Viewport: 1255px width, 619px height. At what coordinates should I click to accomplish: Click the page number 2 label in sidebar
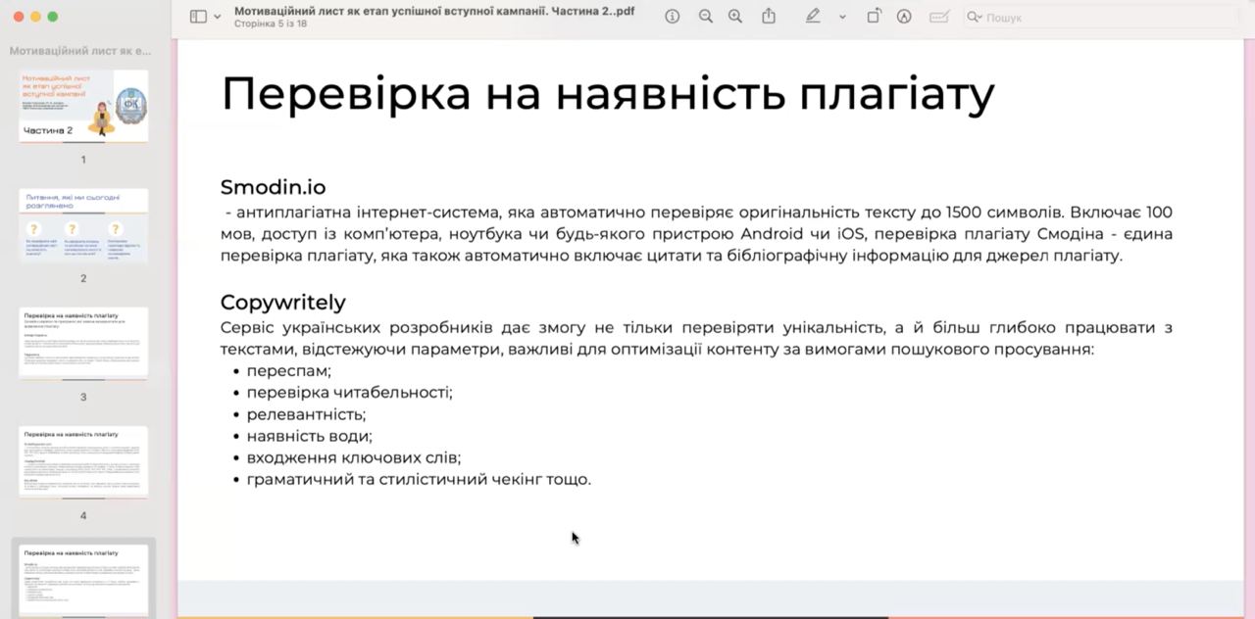pyautogui.click(x=83, y=278)
